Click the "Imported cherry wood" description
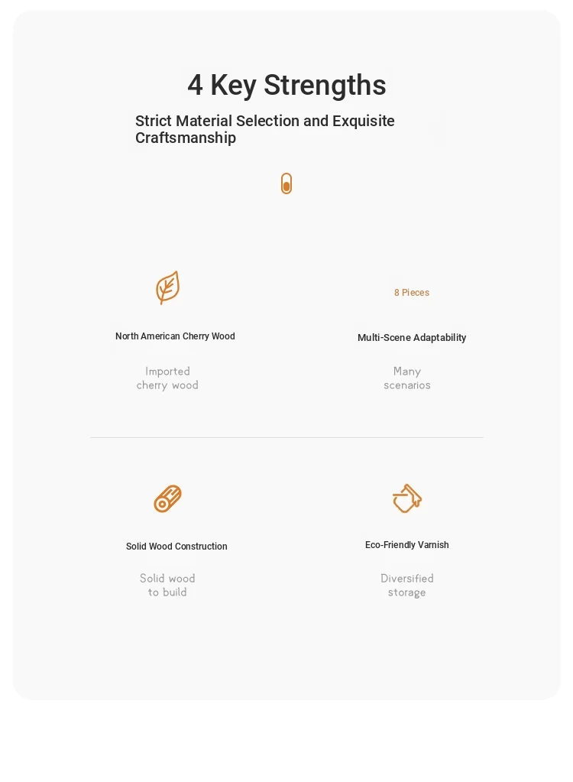Viewport: 573px width, 782px height. (x=167, y=378)
